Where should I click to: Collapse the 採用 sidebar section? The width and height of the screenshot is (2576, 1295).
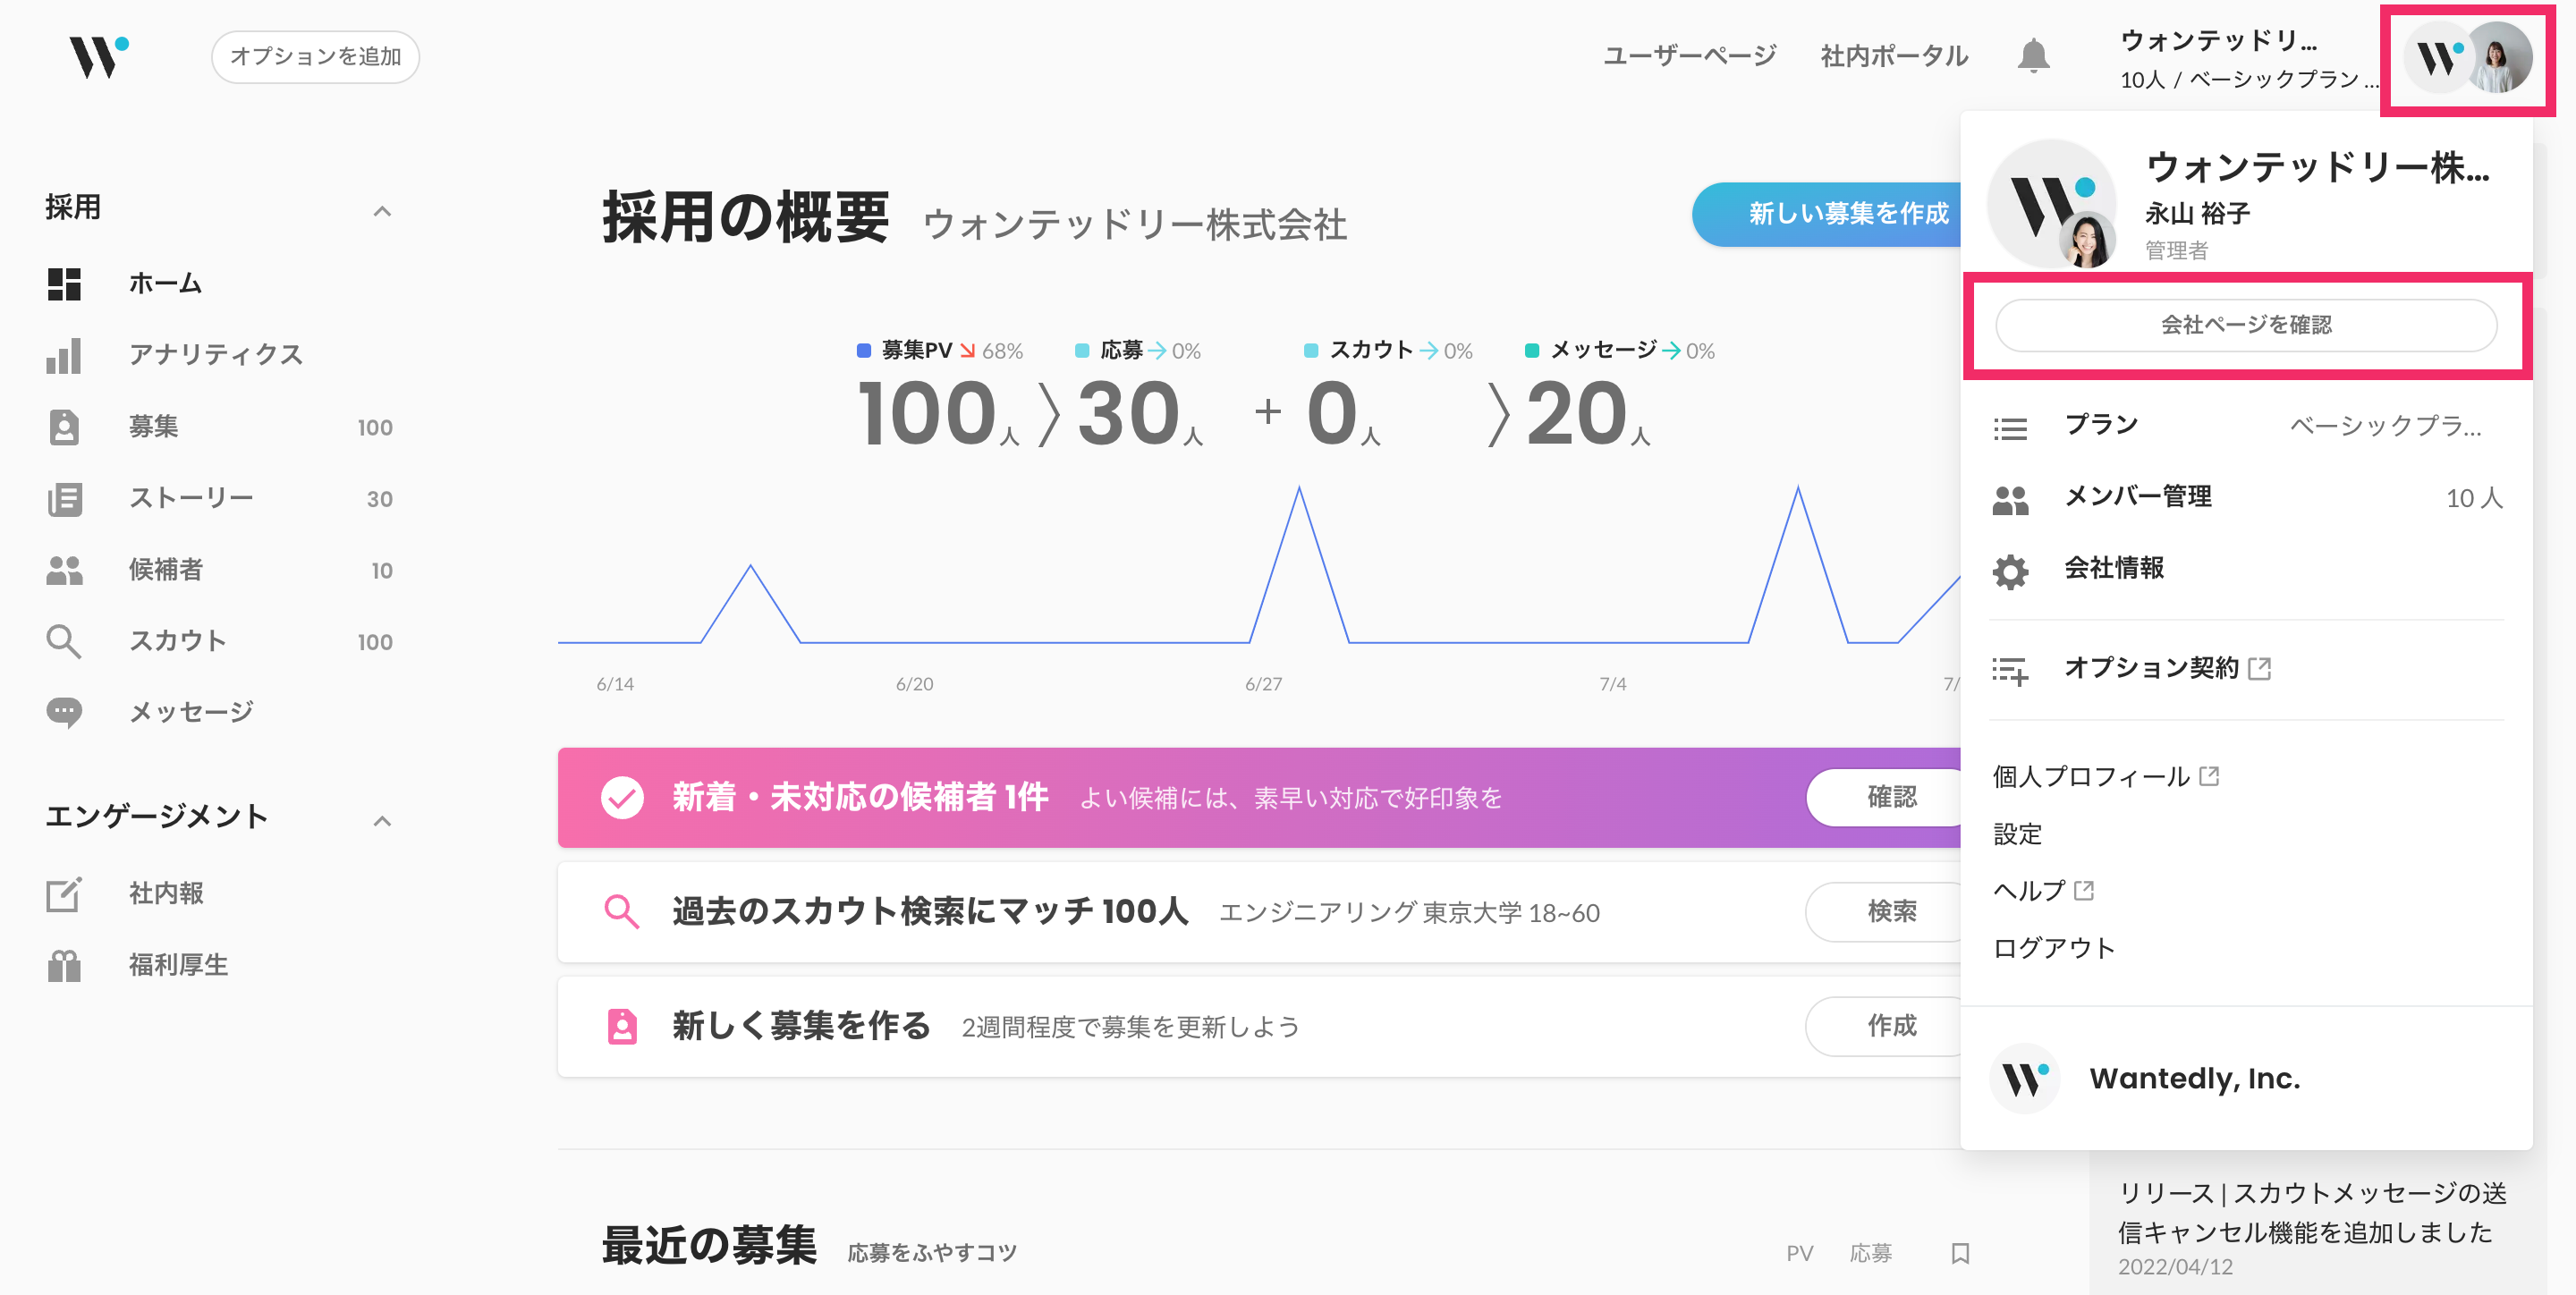click(381, 211)
